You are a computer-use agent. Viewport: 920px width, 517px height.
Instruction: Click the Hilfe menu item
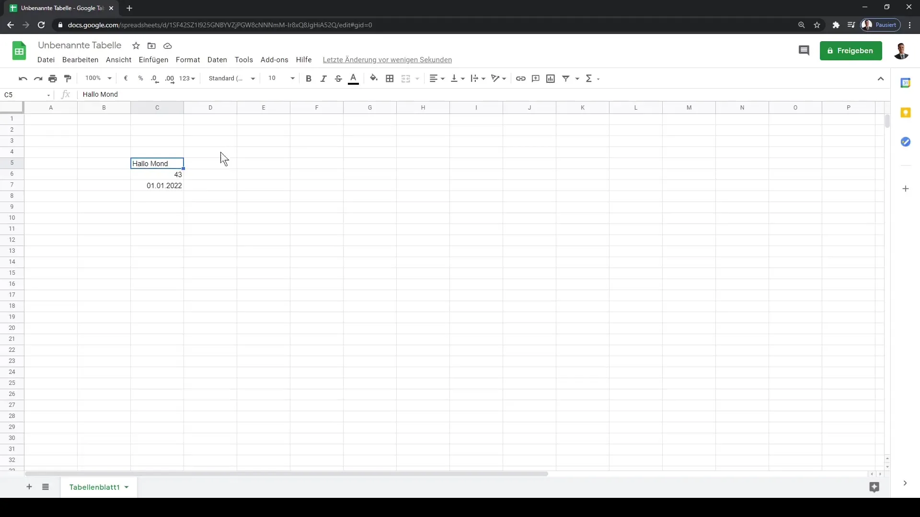point(304,59)
